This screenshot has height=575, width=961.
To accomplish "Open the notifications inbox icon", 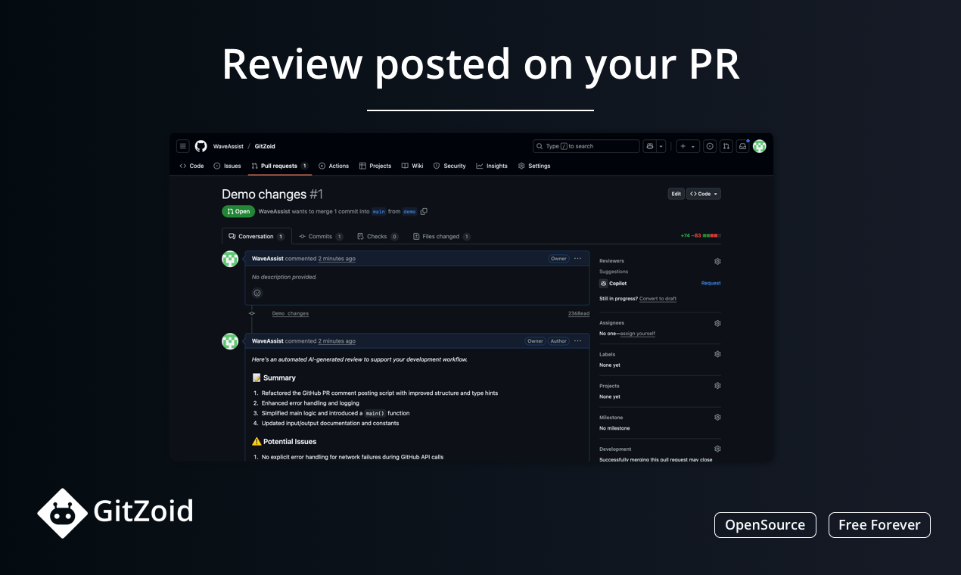I will point(743,146).
